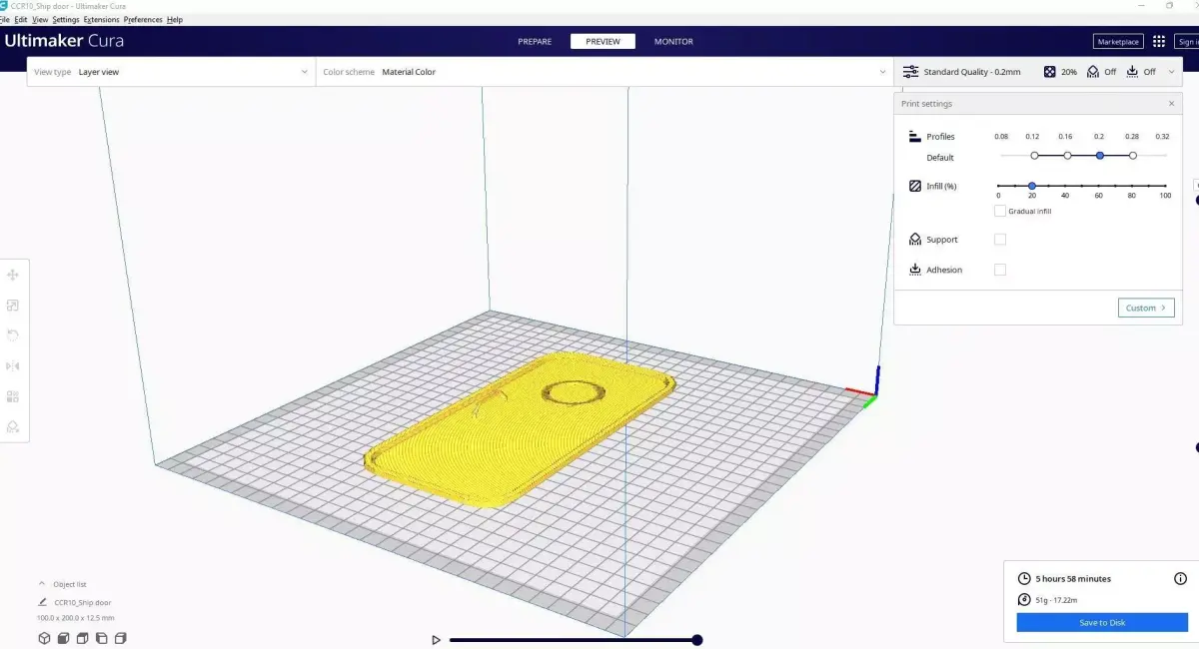This screenshot has width=1199, height=649.
Task: Open the Extensions menu
Action: [101, 19]
